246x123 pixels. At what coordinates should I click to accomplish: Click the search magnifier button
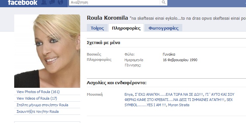164,2
